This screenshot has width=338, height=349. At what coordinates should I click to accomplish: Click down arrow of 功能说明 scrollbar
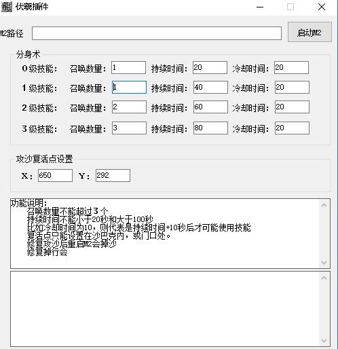[x=324, y=263]
